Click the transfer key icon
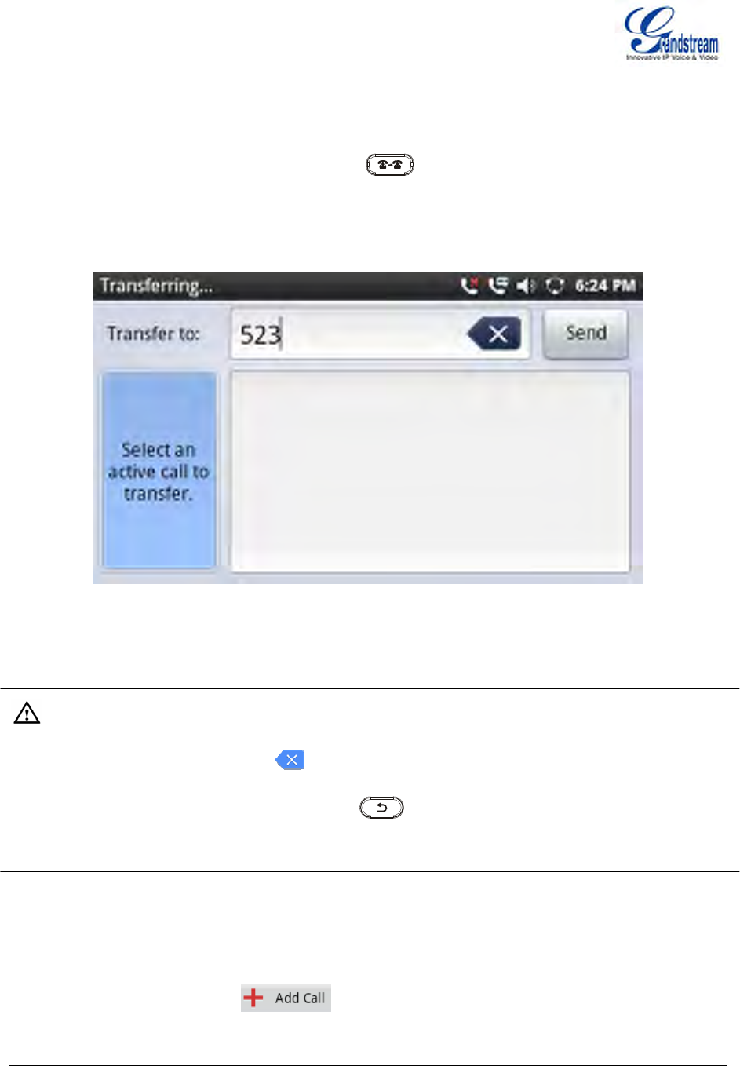The height and width of the screenshot is (1066, 740). (390, 165)
